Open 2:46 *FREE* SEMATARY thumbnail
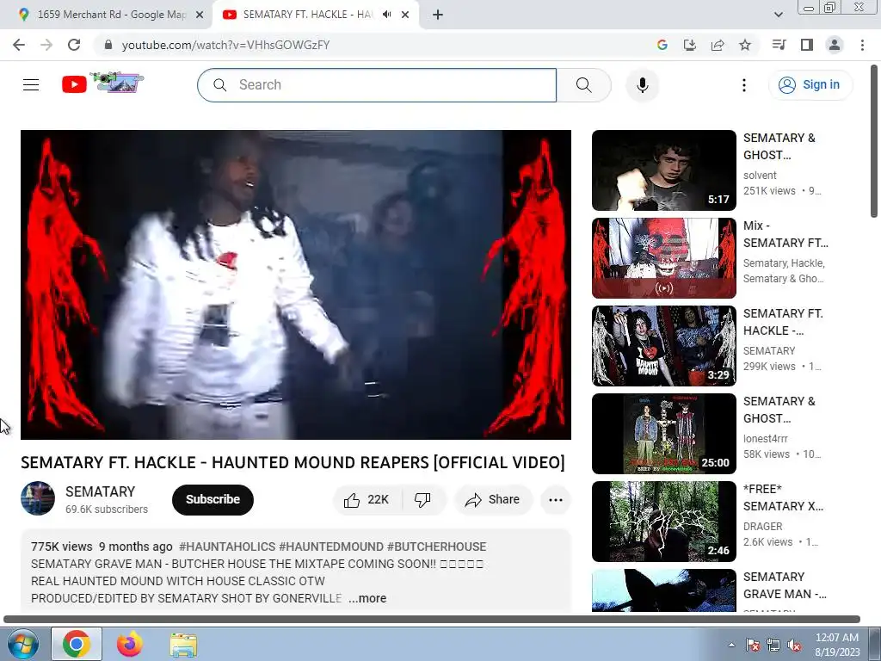This screenshot has height=661, width=881. pos(663,521)
